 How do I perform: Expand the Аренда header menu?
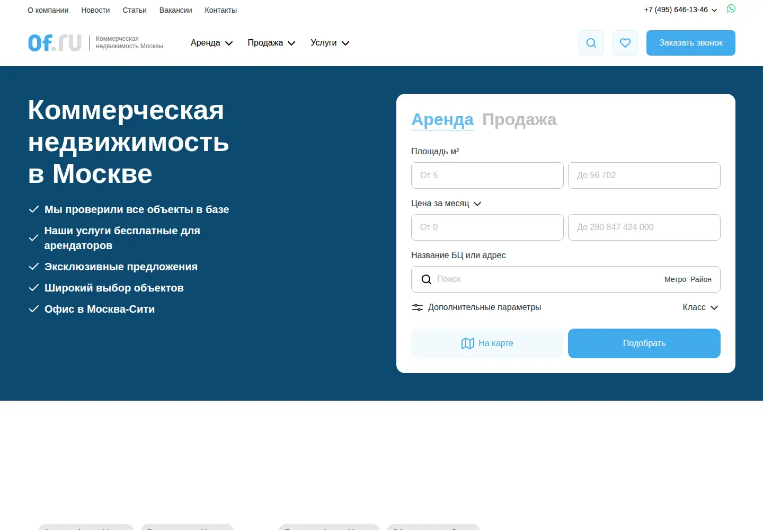[211, 43]
